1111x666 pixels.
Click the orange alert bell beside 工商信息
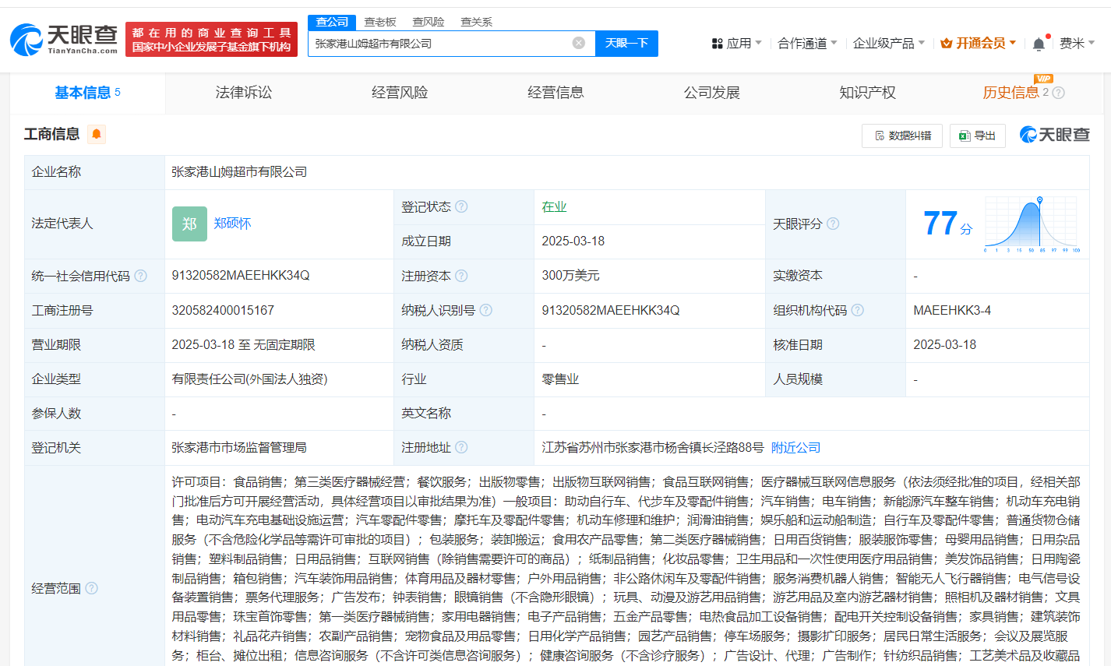[97, 135]
